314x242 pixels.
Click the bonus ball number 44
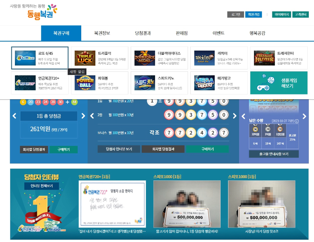(x=74, y=102)
